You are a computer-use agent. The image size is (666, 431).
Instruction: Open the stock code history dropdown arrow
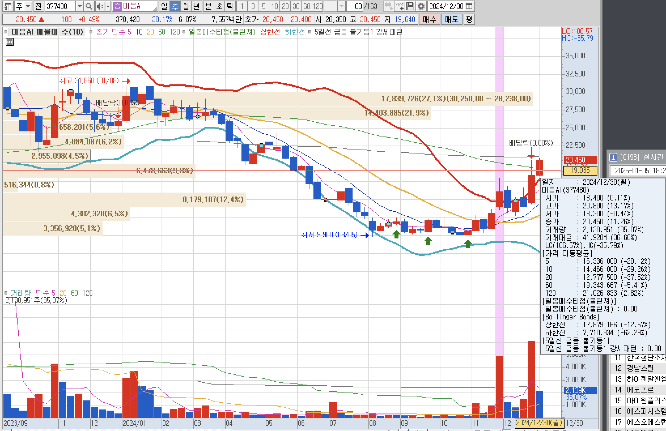click(80, 6)
